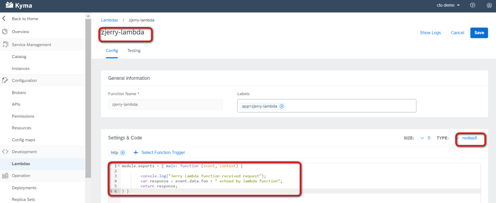Open the user profile icon
The height and width of the screenshot is (203, 496).
coord(489,5)
